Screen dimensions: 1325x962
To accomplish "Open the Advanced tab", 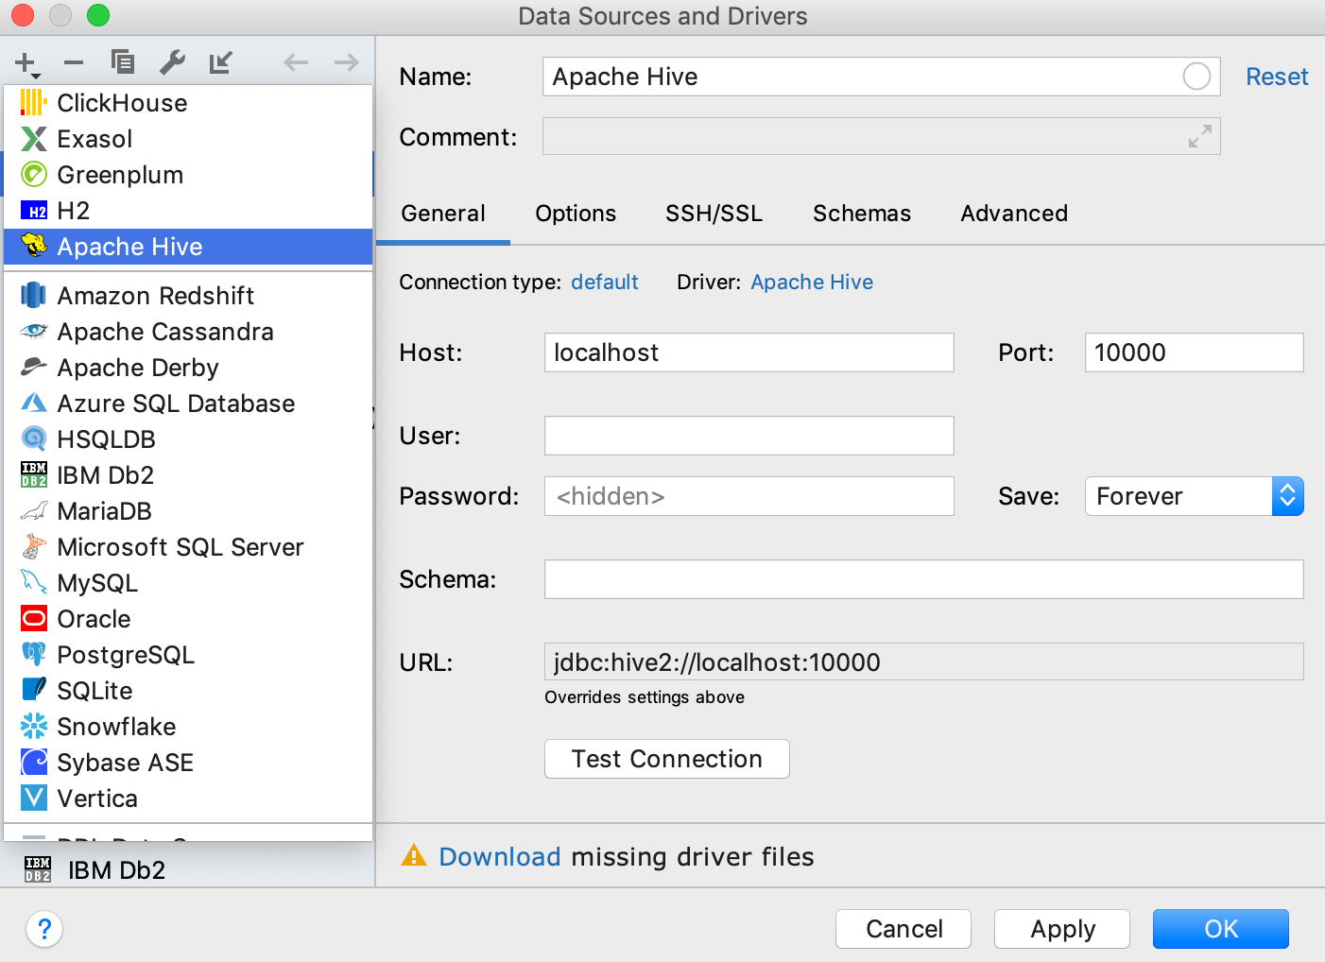I will coord(1014,214).
